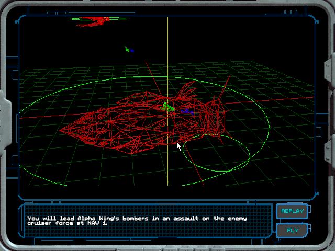Click the REPLAY button
The image size is (335, 251).
tap(292, 211)
